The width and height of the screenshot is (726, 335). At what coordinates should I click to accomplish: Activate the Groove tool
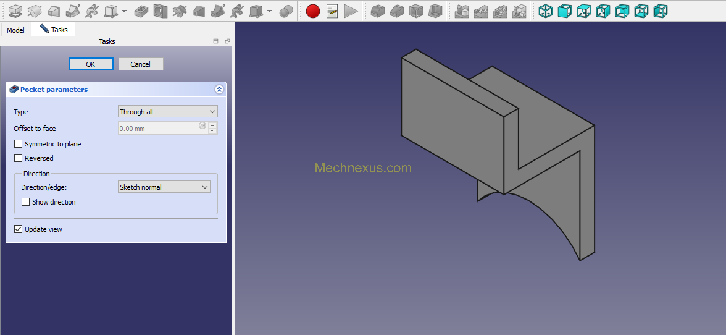click(179, 11)
